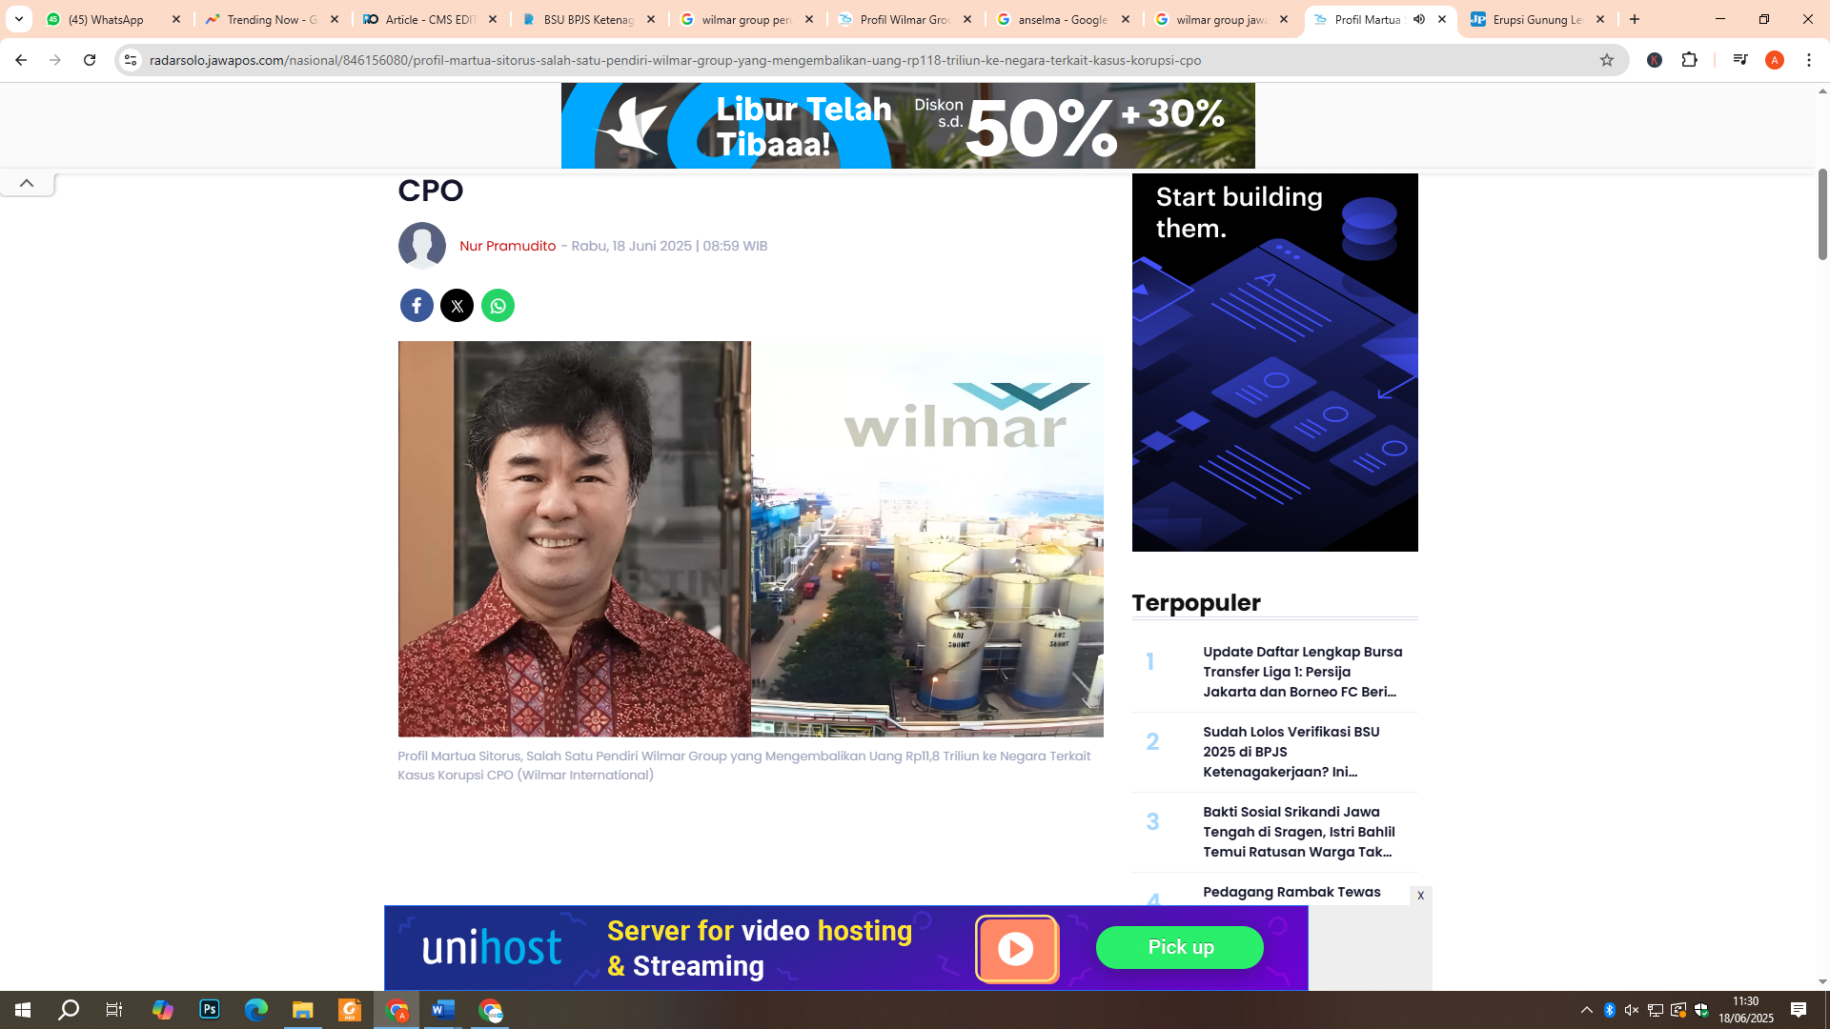Open Microsoft Edge from taskbar
The height and width of the screenshot is (1029, 1830).
tap(256, 1010)
